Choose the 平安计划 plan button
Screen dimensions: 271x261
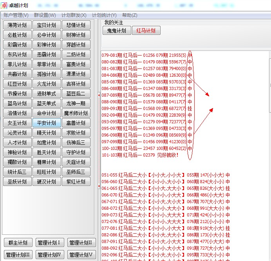(x=47, y=123)
